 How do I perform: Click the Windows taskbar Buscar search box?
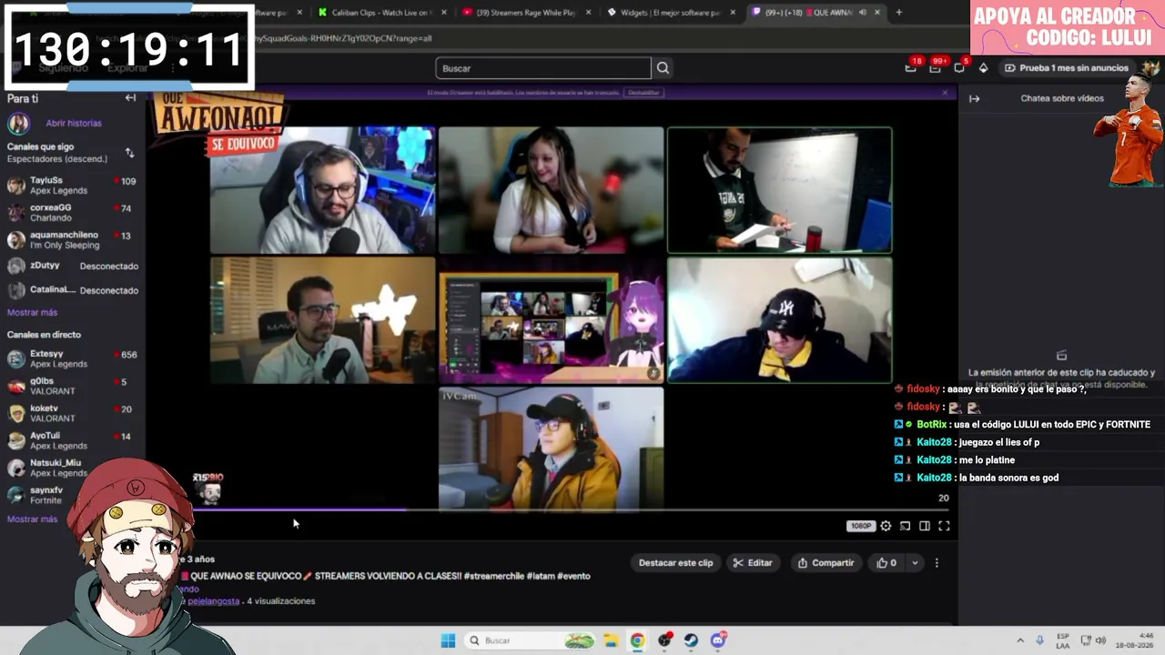pyautogui.click(x=532, y=640)
